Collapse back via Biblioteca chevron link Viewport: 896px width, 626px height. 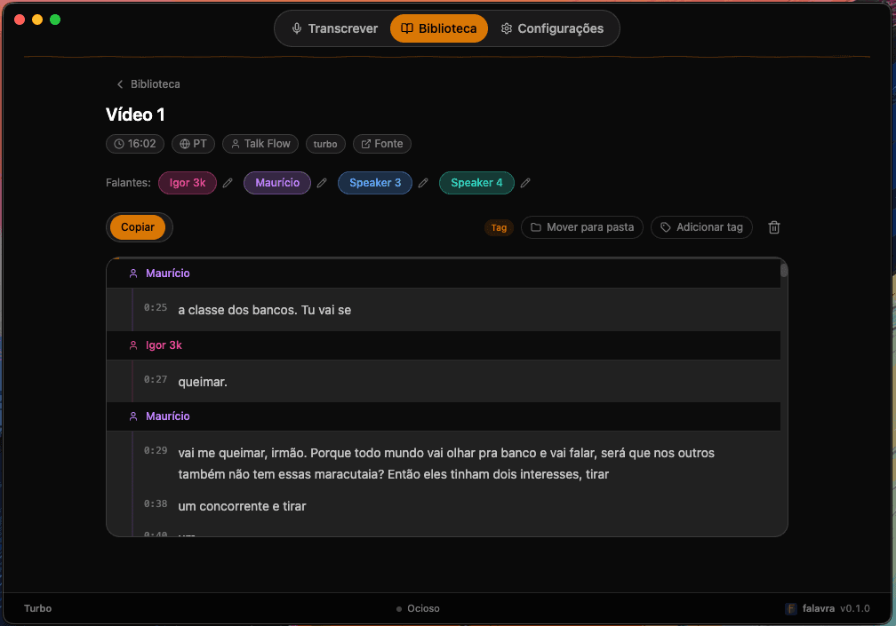(x=120, y=83)
